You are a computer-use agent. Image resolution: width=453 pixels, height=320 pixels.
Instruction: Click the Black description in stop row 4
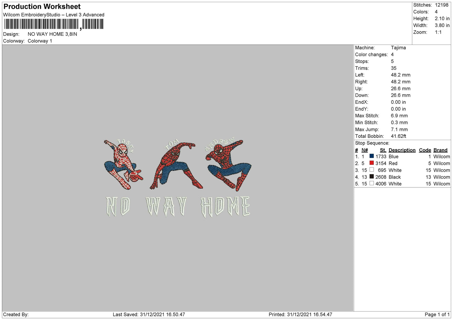click(x=395, y=177)
